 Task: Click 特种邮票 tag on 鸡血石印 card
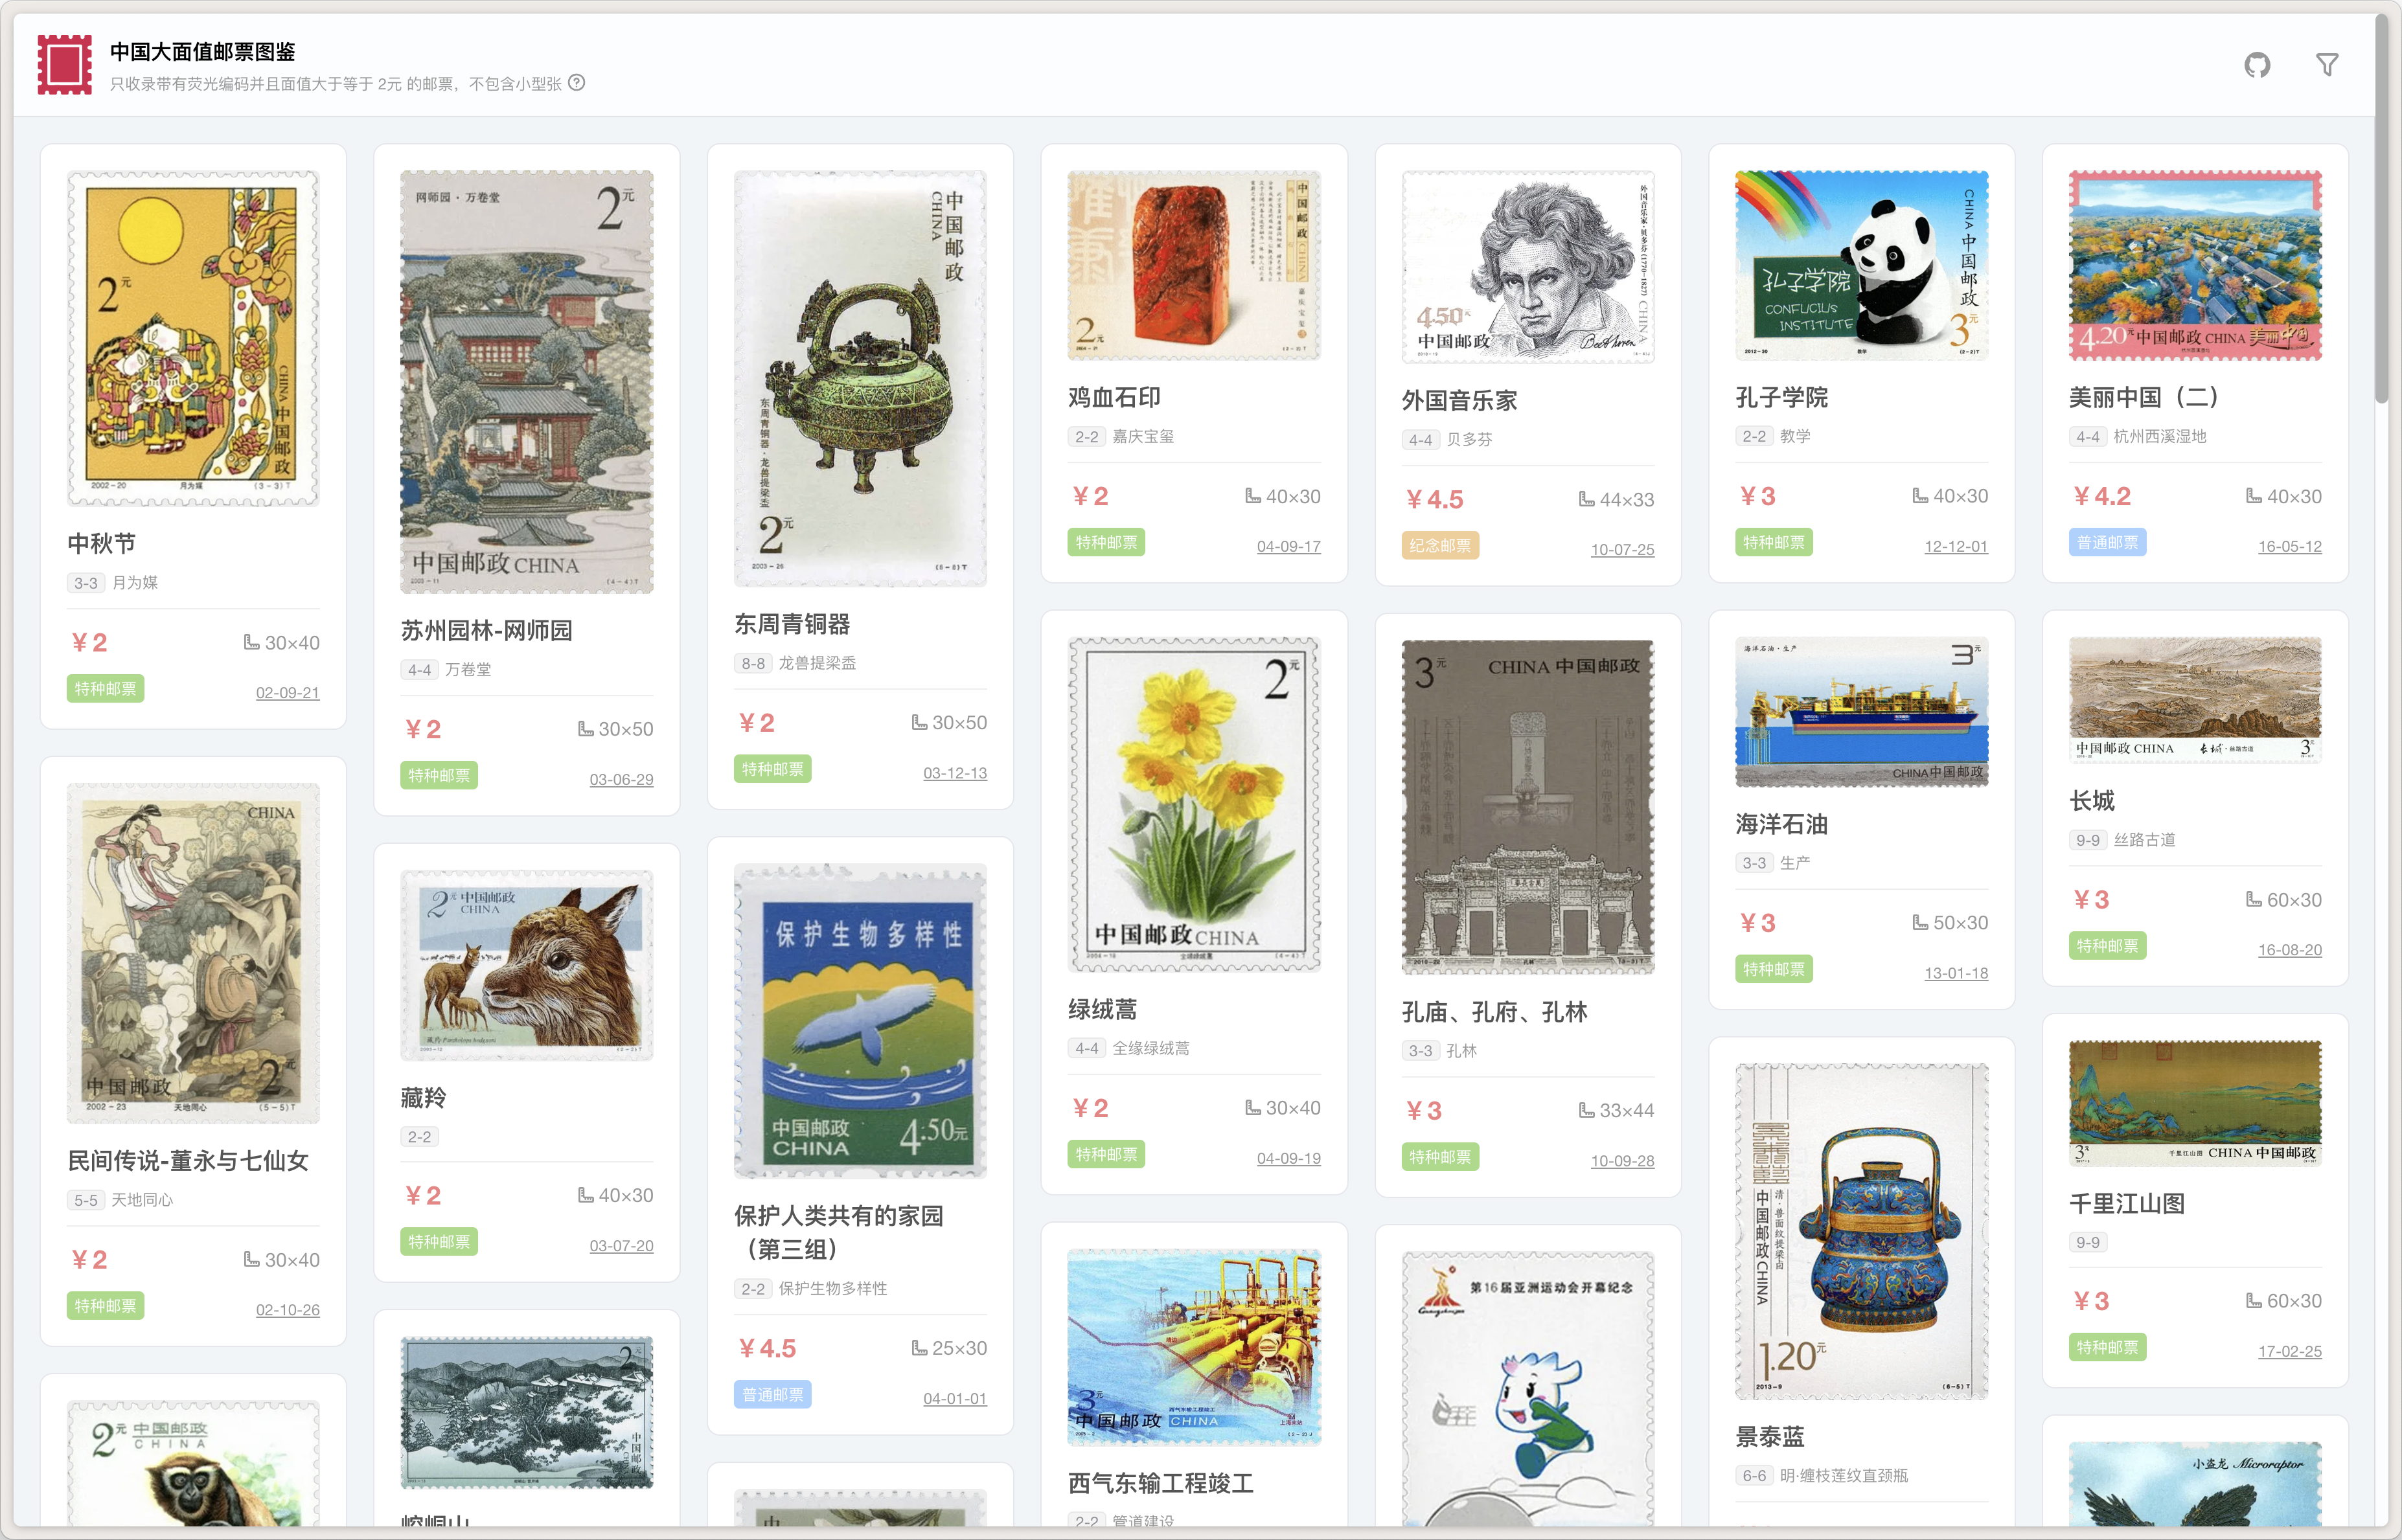pos(1106,543)
